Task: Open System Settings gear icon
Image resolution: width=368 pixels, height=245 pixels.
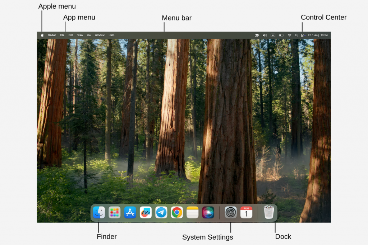Action: coord(231,212)
